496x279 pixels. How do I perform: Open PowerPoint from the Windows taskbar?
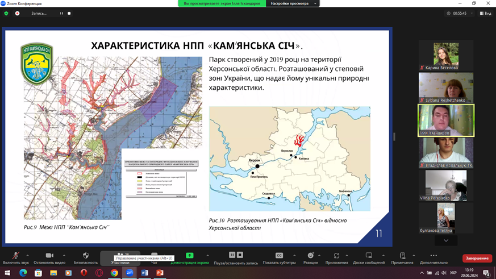[x=160, y=273]
